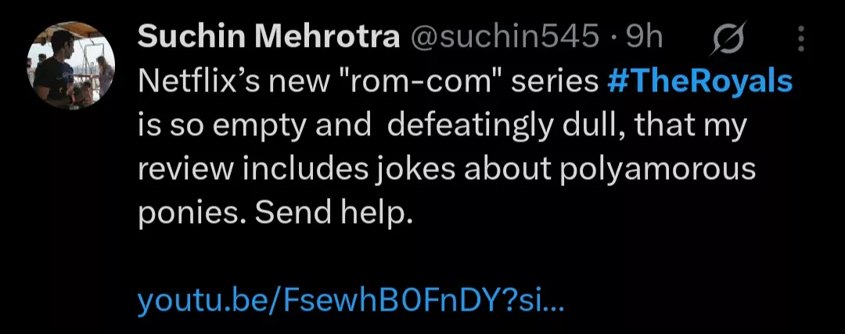
Task: Click the words "that my" in the post
Action: tap(685, 126)
